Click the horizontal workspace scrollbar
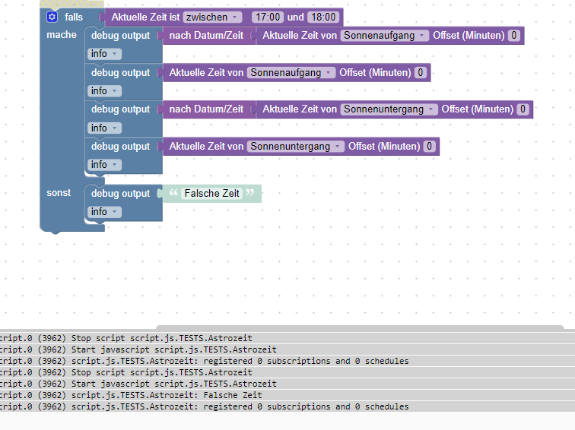 (x=359, y=327)
